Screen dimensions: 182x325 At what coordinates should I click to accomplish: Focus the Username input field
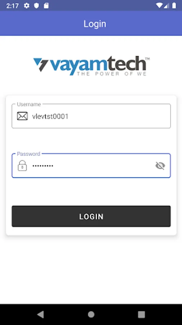[91, 116]
